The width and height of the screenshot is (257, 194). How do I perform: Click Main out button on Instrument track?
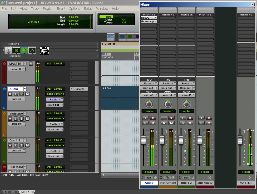(x=54, y=129)
